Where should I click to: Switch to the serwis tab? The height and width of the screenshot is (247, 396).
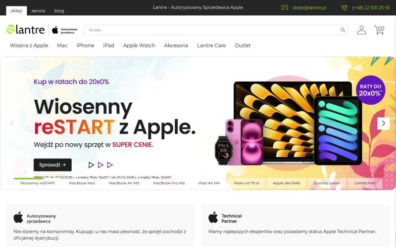tap(38, 11)
